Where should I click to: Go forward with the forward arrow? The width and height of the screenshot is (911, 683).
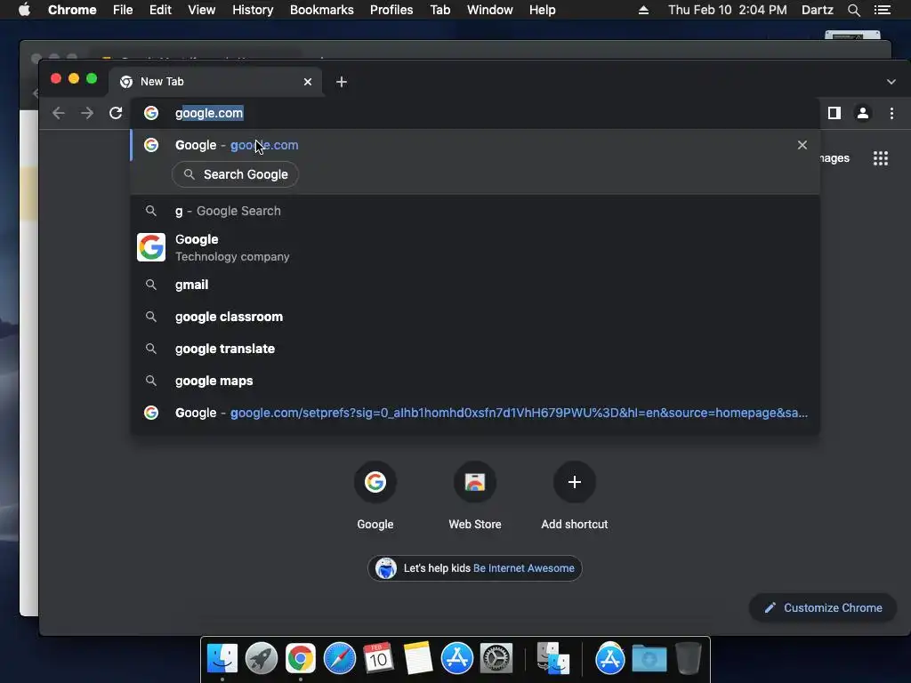pos(87,113)
